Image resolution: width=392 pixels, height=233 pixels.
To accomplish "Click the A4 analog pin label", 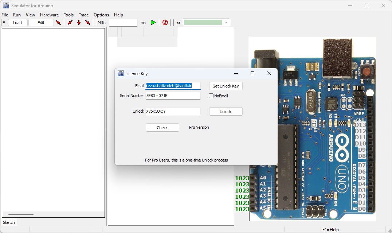I will pos(263,202).
